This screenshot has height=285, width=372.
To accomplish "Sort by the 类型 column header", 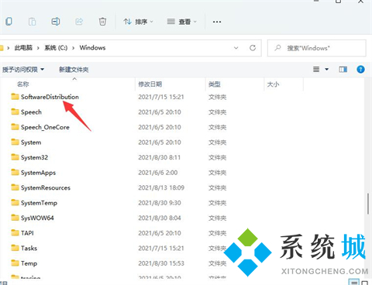I will tap(215, 84).
